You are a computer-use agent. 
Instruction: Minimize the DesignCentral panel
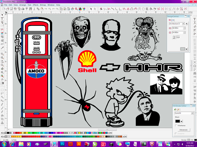tap(185, 16)
